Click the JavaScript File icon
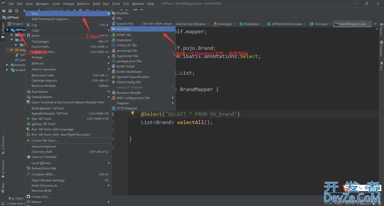Viewport: 384px width, 206px height. pyautogui.click(x=113, y=50)
